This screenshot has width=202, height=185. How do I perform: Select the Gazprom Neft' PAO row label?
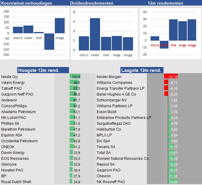click(x=17, y=94)
